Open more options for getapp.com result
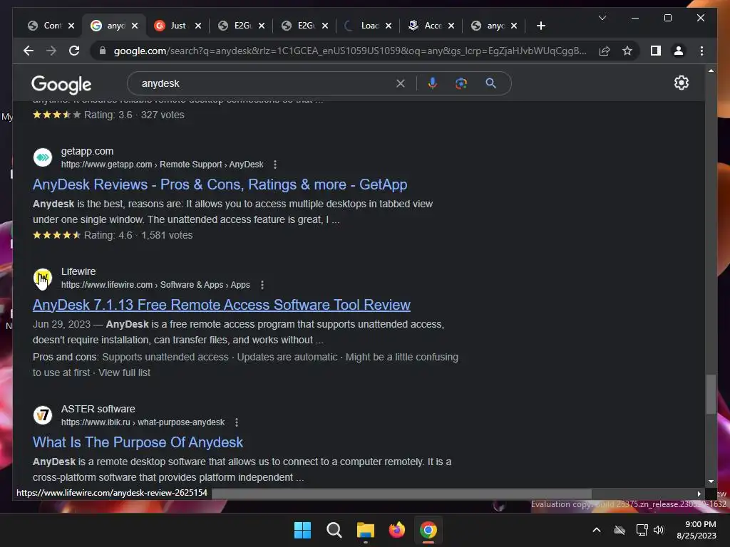730x547 pixels. 275,165
